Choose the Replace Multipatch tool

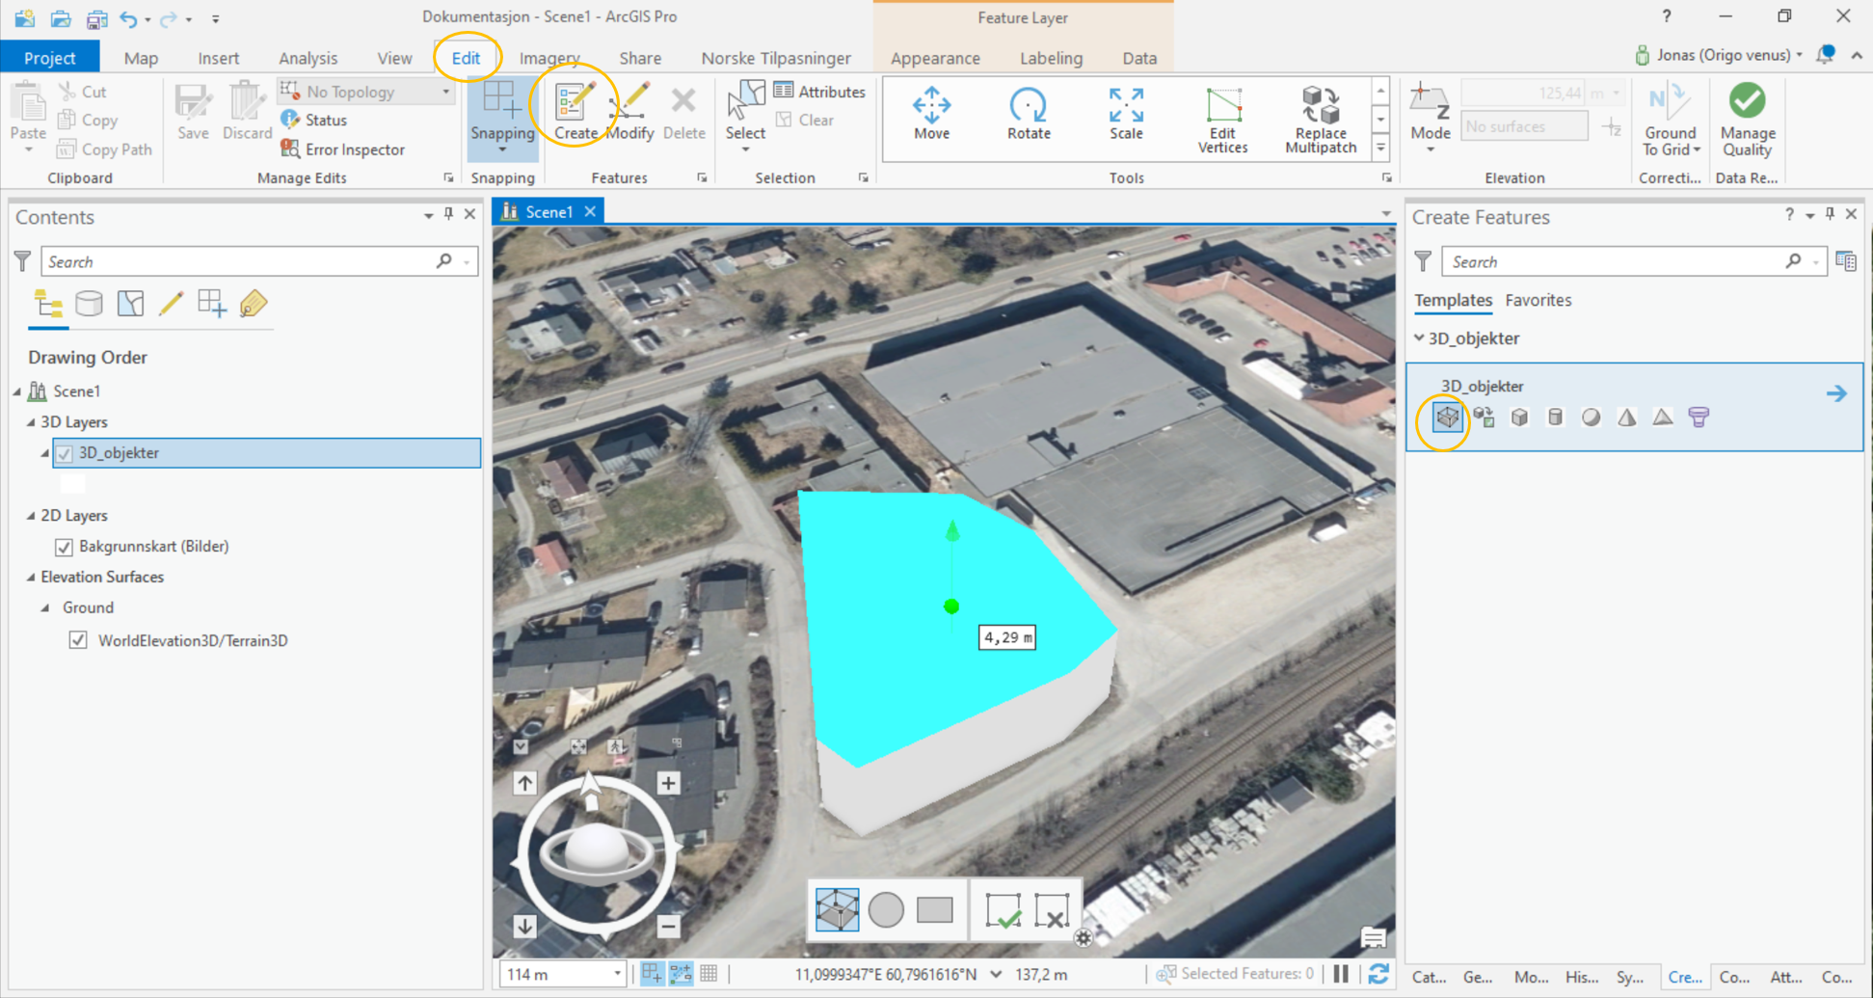point(1321,120)
